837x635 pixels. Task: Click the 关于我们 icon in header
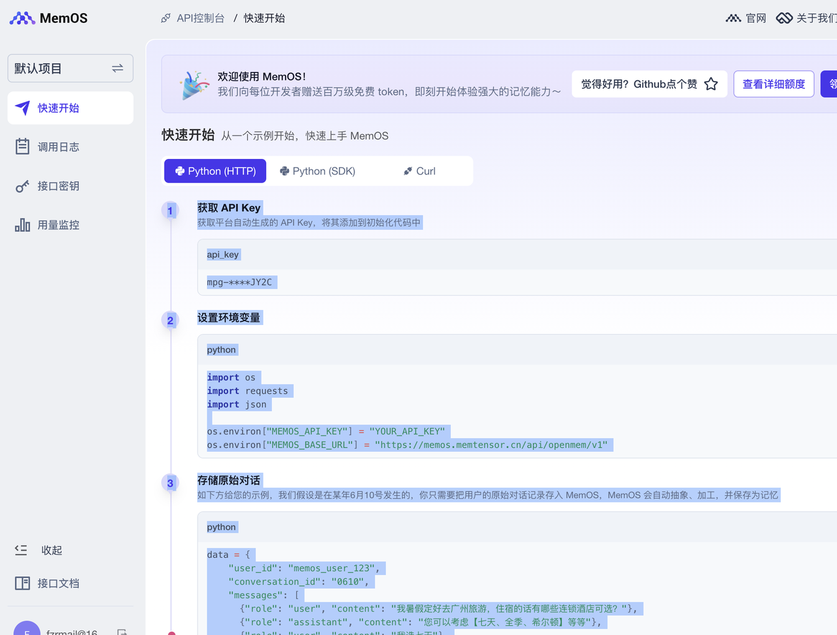[784, 18]
